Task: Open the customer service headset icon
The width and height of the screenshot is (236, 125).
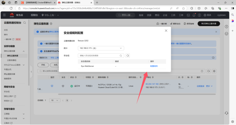Action: tap(226, 113)
